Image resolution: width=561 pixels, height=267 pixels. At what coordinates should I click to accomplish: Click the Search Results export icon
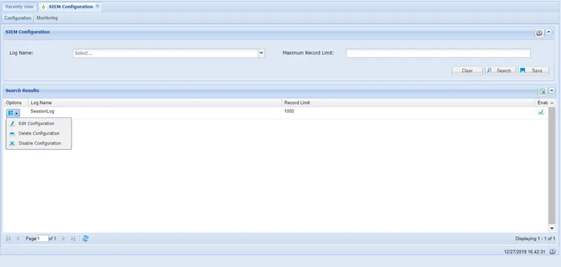[543, 92]
